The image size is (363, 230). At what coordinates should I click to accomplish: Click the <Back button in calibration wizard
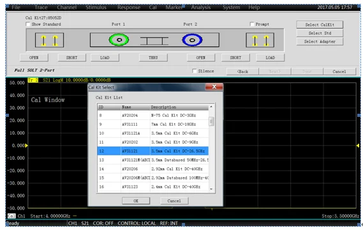click(x=242, y=72)
